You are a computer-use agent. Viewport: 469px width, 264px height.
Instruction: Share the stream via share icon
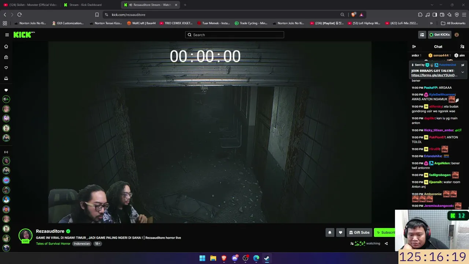[386, 243]
